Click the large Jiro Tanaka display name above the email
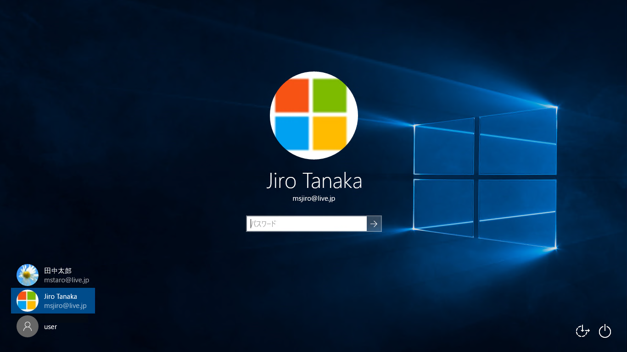The height and width of the screenshot is (352, 627). click(x=313, y=181)
